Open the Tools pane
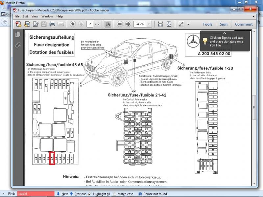 coord(207,24)
